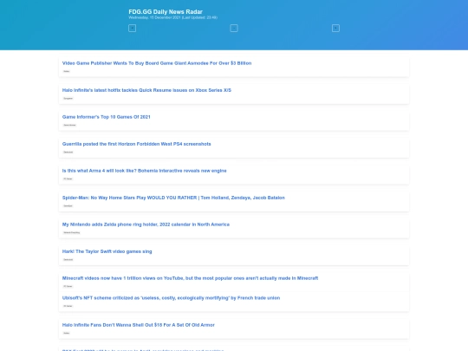Click the FDG.GG Daily News Radar title
Image resolution: width=468 pixels, height=351 pixels.
pos(166,11)
